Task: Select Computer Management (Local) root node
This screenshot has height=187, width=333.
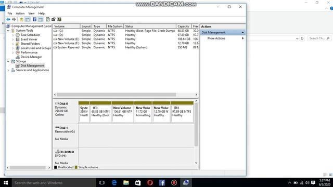Action: 31,26
